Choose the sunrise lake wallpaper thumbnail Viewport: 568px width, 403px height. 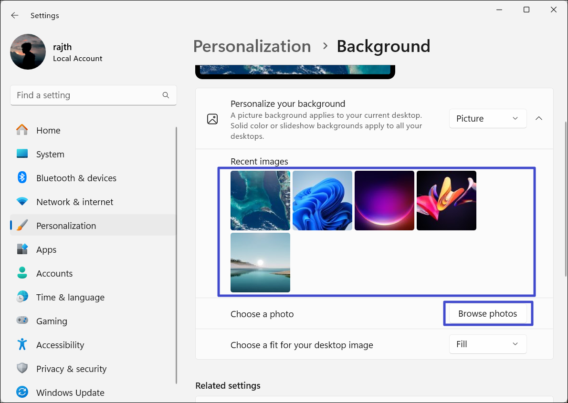click(260, 262)
